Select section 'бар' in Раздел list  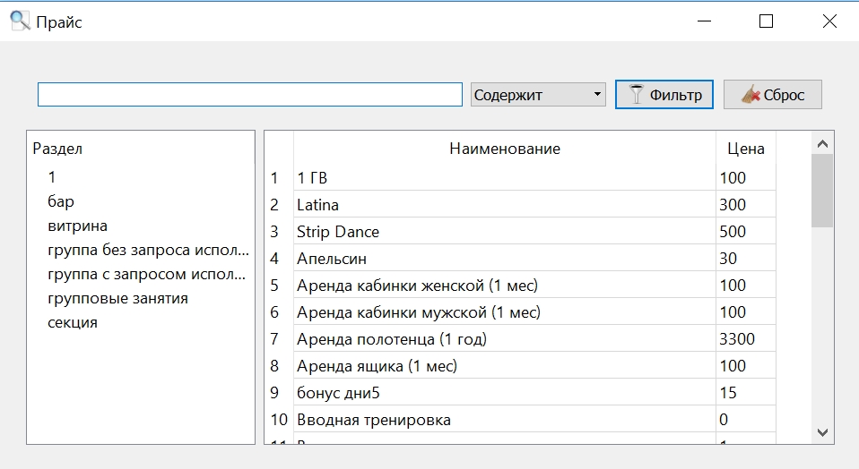coord(61,201)
